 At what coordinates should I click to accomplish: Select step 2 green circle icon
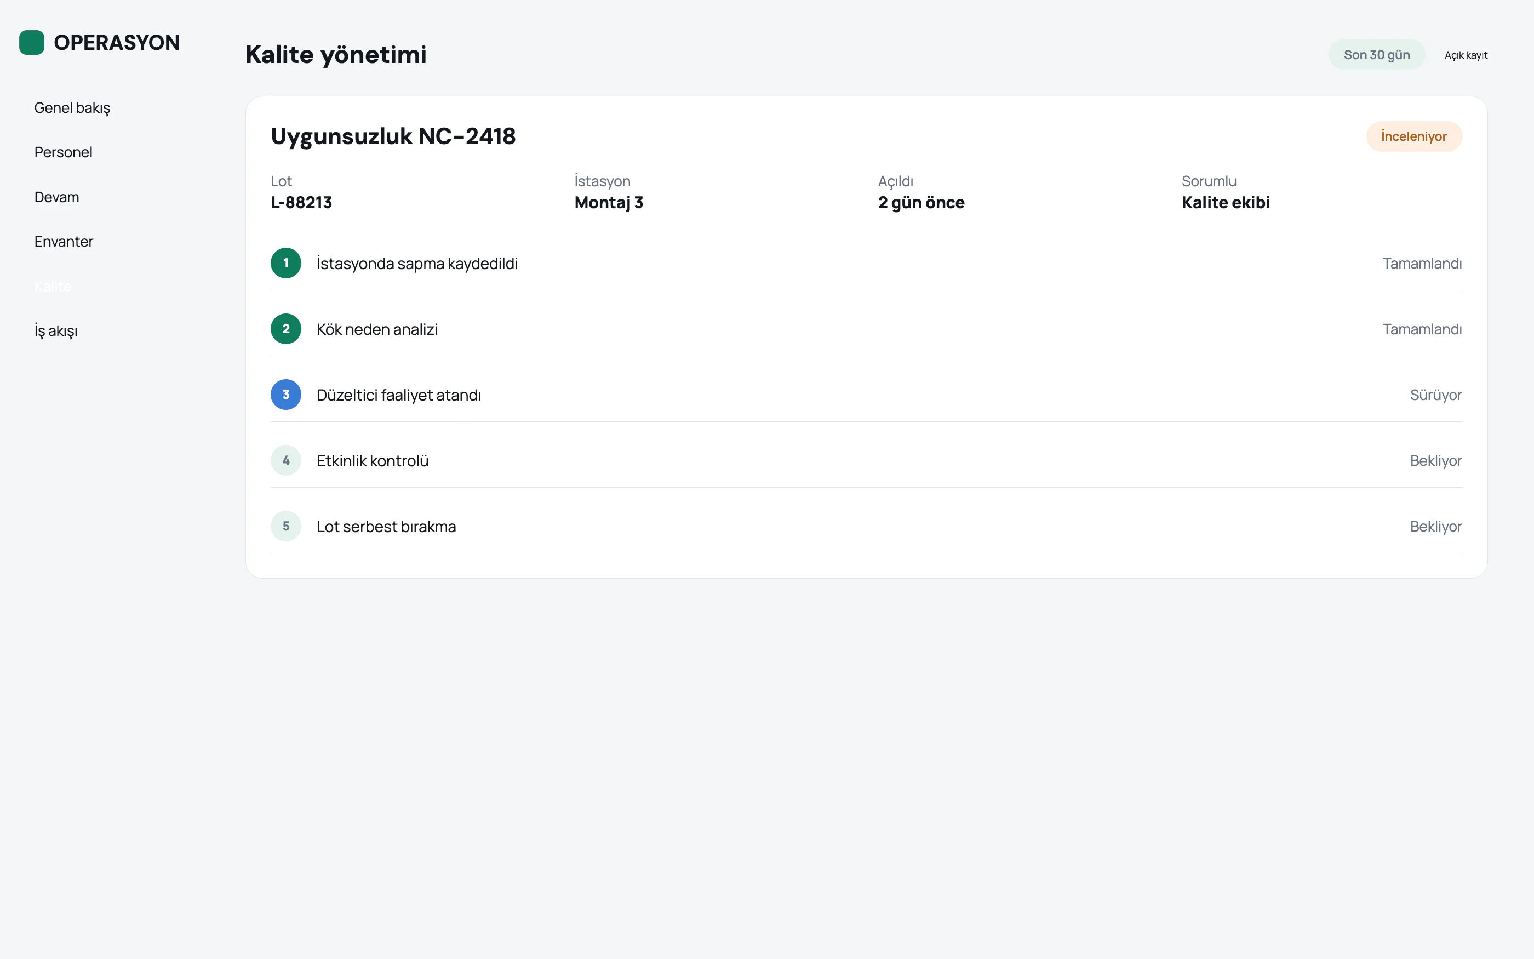tap(286, 329)
